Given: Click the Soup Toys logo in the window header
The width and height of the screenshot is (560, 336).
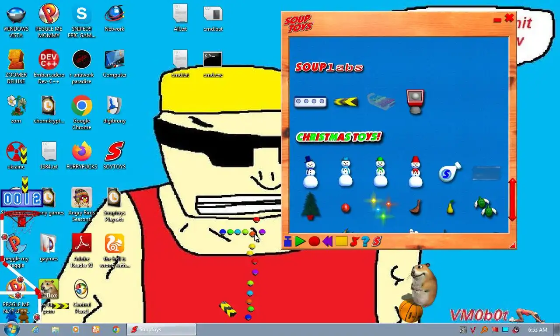Looking at the screenshot, I should pos(298,23).
